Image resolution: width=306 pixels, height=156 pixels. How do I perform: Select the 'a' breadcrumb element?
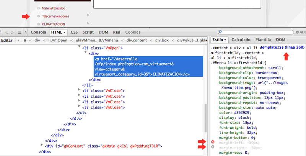(25, 40)
